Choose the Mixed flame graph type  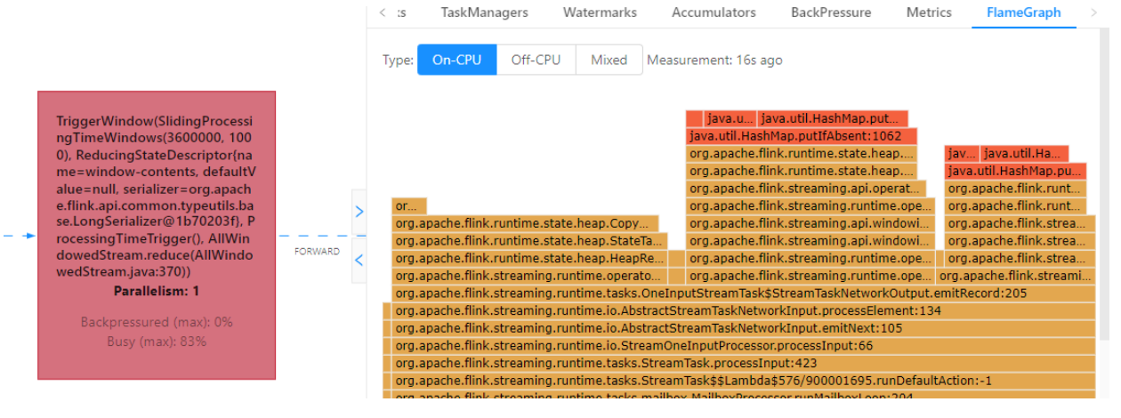click(609, 60)
